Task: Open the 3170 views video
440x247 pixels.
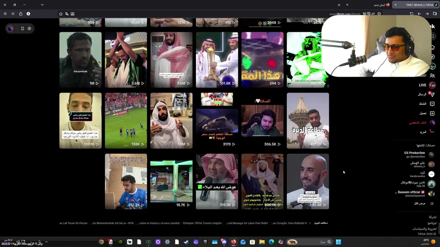Action: click(217, 121)
